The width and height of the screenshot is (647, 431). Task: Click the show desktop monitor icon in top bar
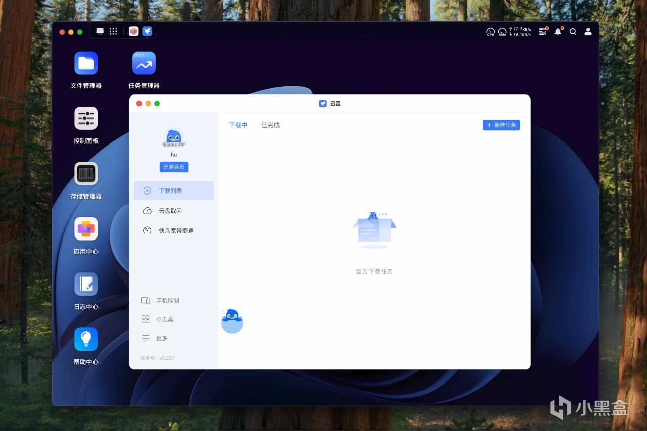click(100, 31)
